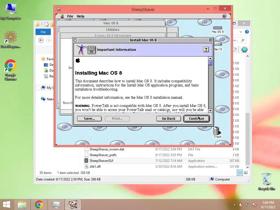Click the application switcher icon in Mac menu bar
The height and width of the screenshot is (210, 280).
click(224, 16)
